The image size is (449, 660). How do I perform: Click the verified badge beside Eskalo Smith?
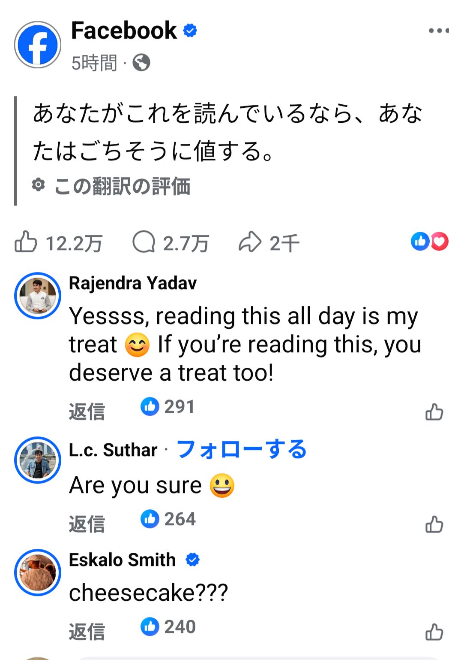[x=192, y=559]
